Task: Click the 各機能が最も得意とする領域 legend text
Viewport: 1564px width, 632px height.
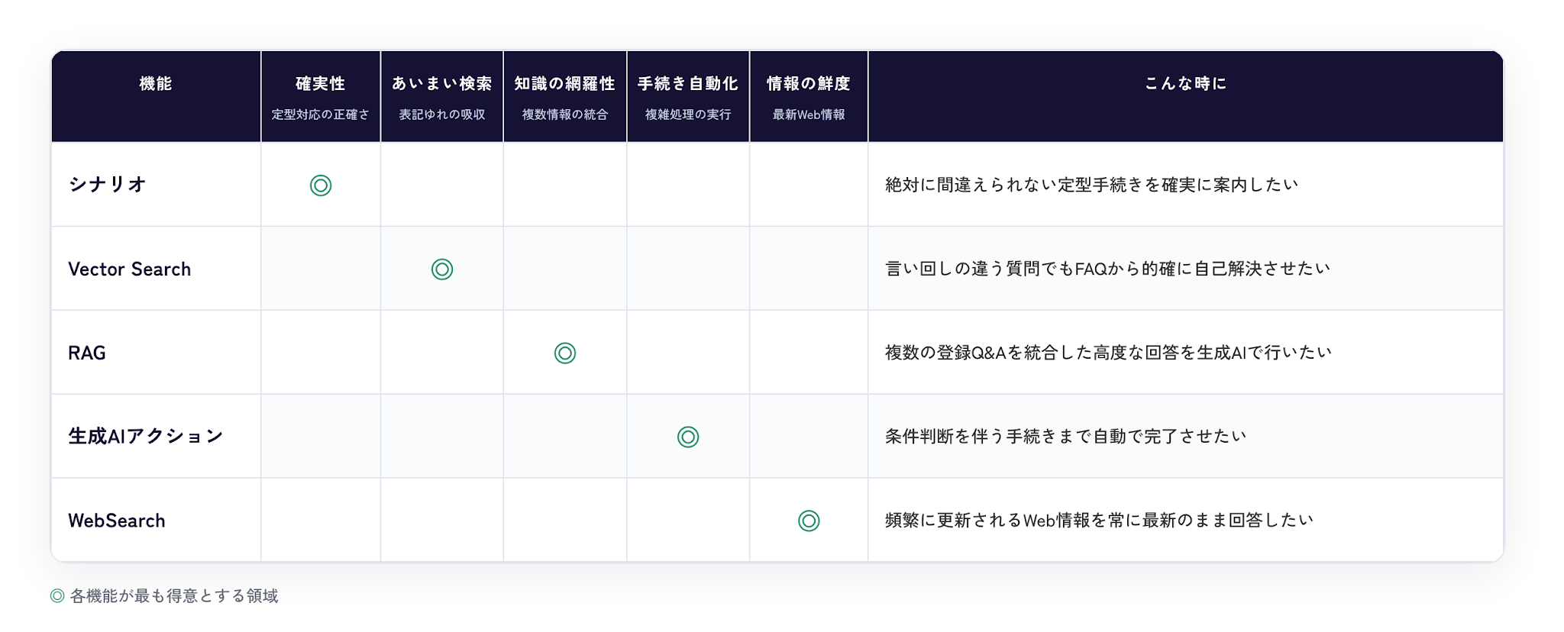Action: point(174,595)
